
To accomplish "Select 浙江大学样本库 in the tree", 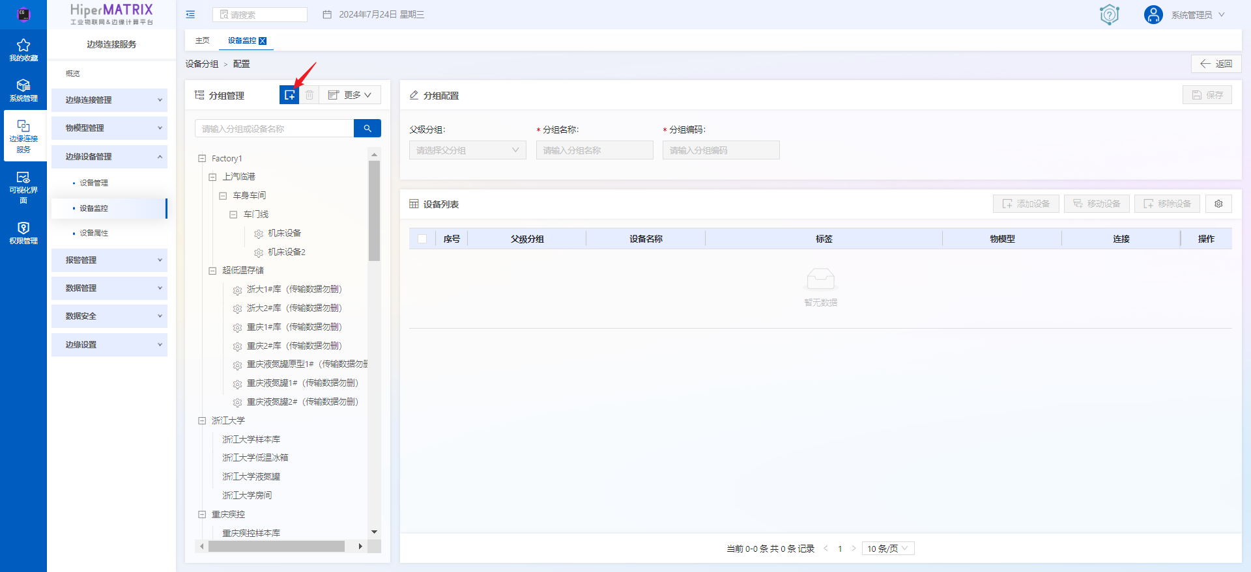I will [251, 439].
